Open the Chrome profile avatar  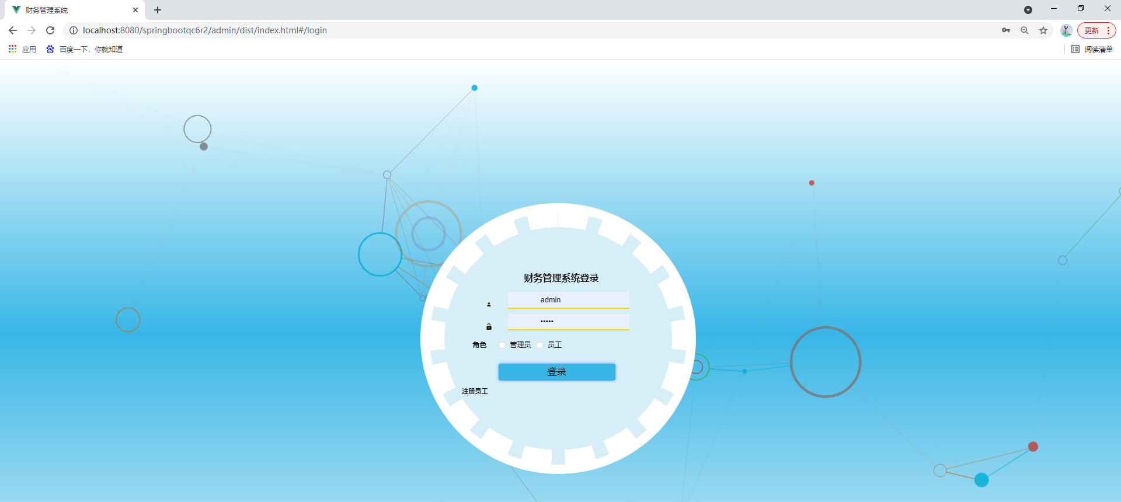point(1066,30)
